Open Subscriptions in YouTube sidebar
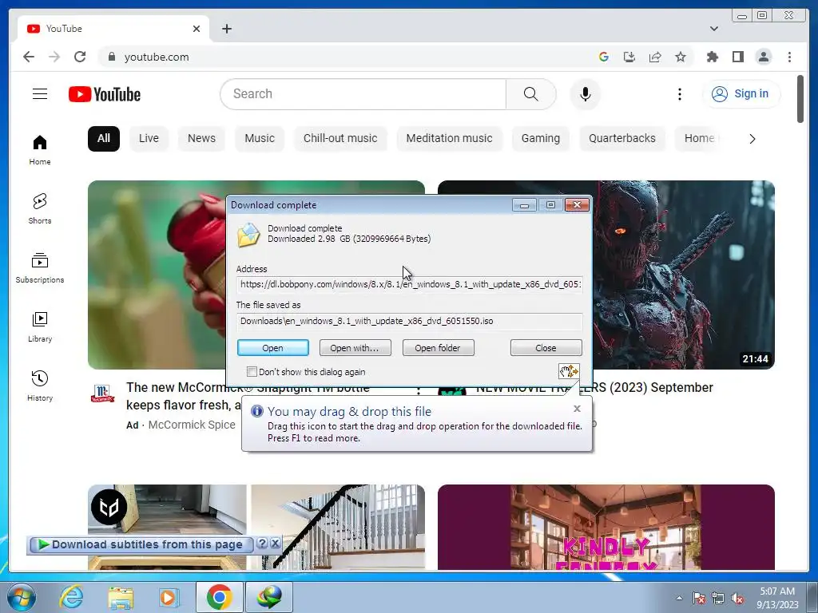The width and height of the screenshot is (818, 613). click(40, 268)
